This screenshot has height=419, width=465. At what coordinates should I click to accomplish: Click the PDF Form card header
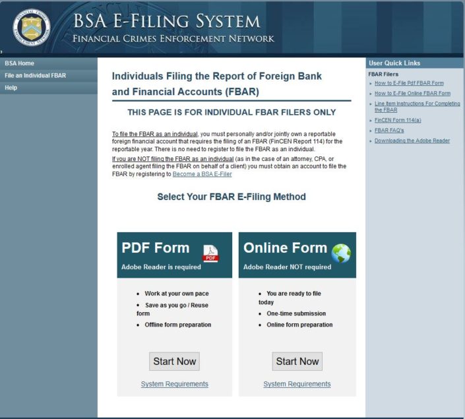(x=156, y=248)
